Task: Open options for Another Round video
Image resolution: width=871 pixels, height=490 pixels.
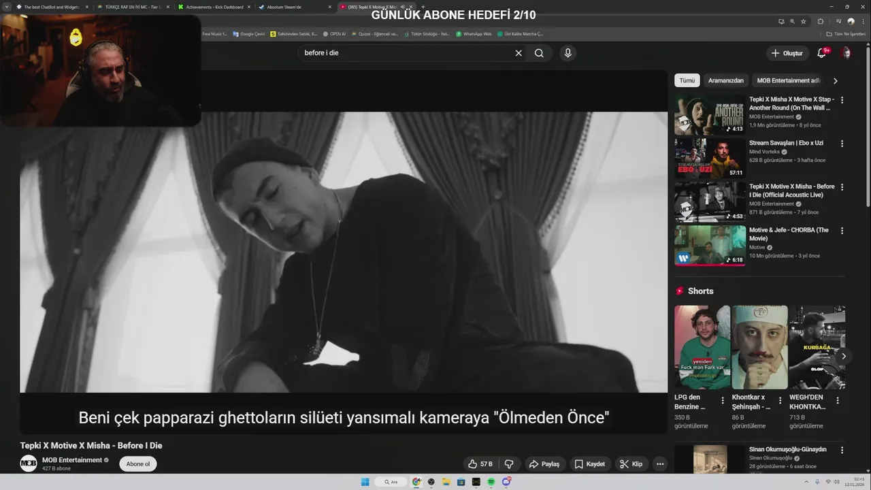Action: [x=842, y=100]
